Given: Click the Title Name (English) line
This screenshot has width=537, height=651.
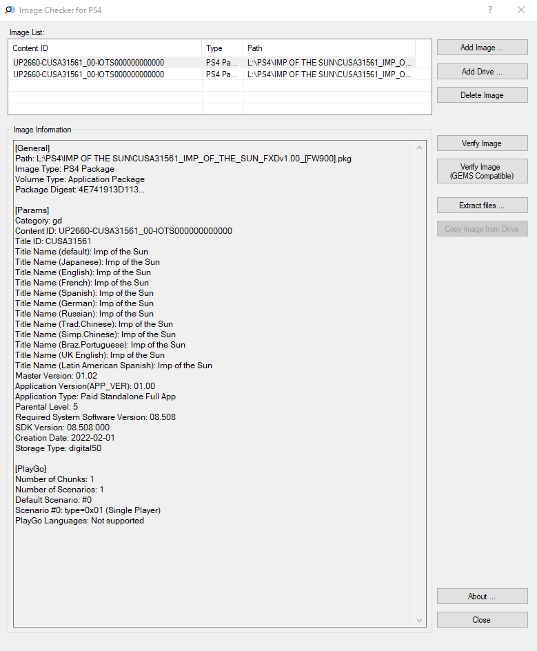Looking at the screenshot, I should [x=83, y=272].
